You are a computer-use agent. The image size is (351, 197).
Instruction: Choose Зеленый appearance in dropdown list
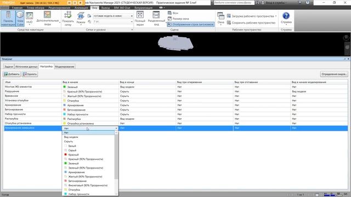pyautogui.click(x=88, y=164)
